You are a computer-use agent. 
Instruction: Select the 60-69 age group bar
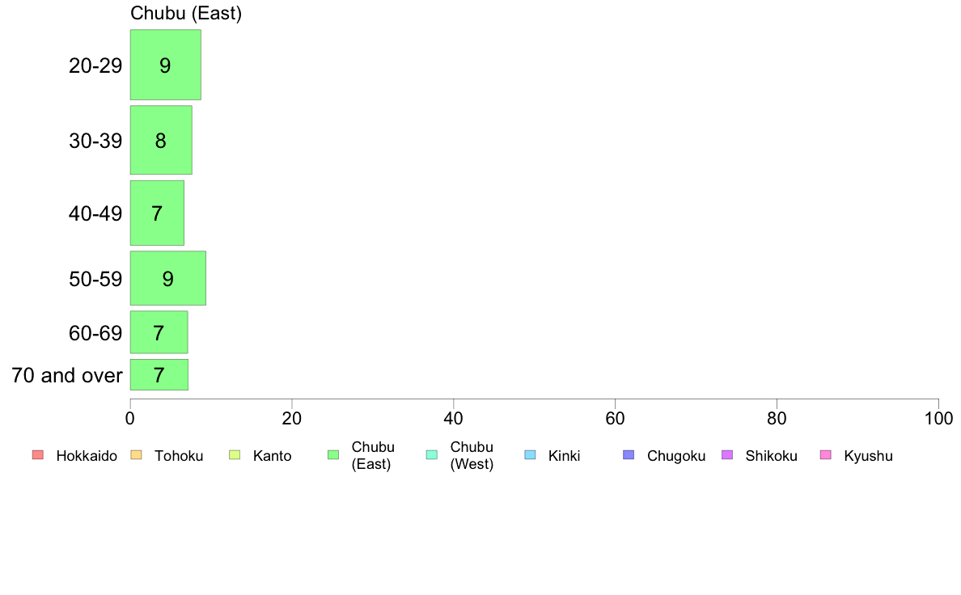click(x=159, y=333)
